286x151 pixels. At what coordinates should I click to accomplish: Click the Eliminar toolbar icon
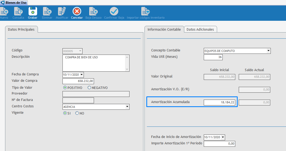47,11
